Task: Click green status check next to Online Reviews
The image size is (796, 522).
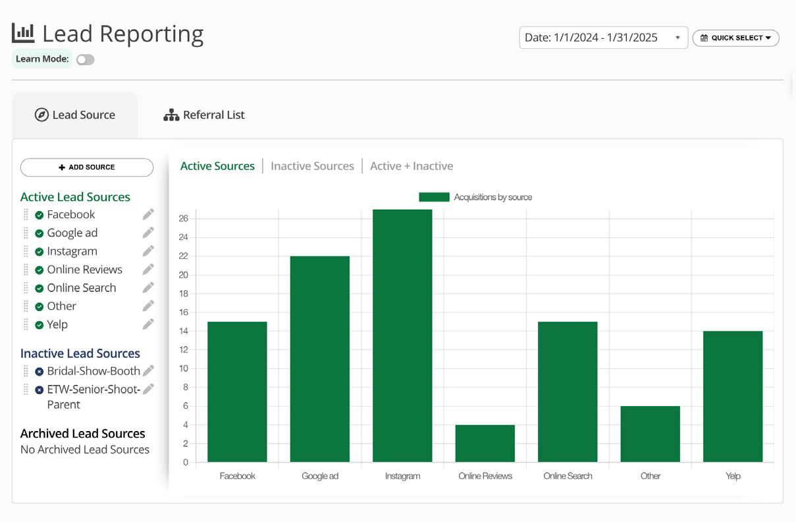Action: coord(39,270)
